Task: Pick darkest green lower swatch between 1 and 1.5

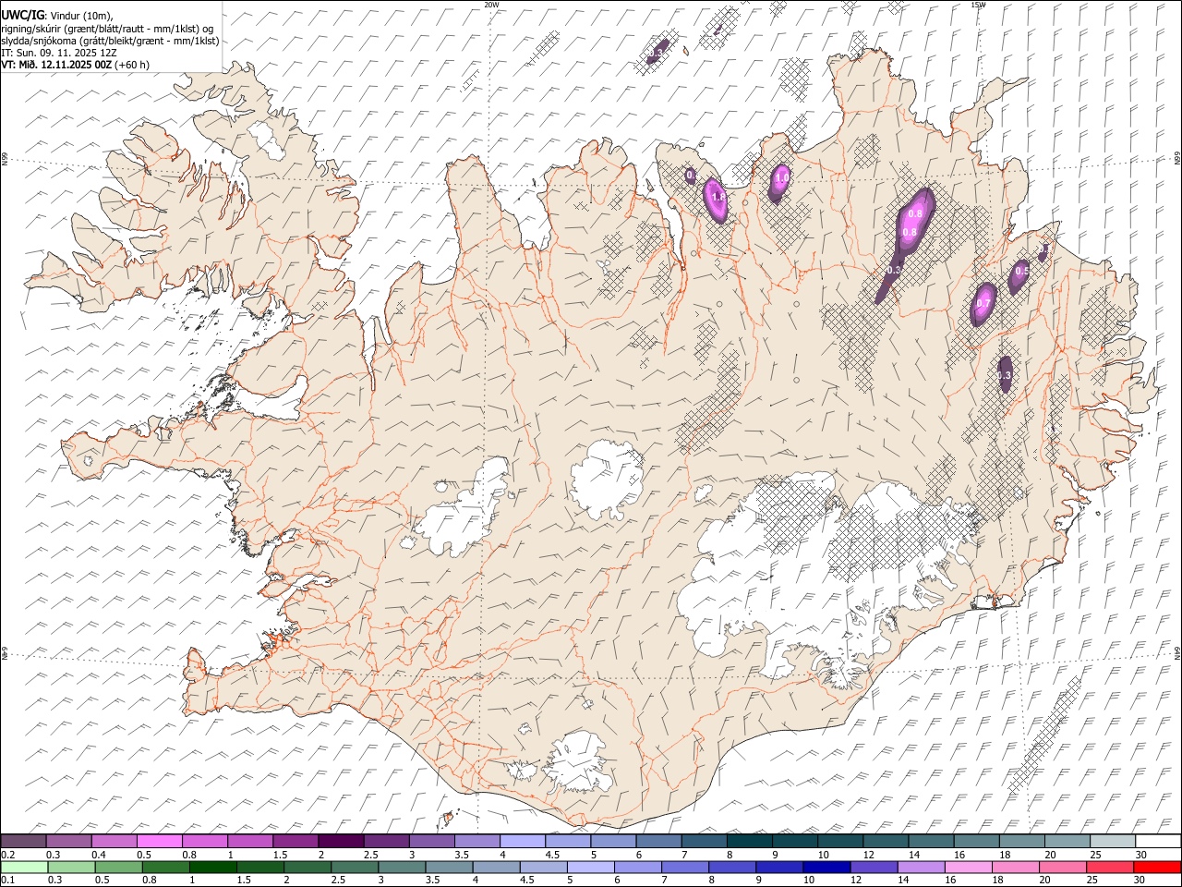Action: (213, 867)
